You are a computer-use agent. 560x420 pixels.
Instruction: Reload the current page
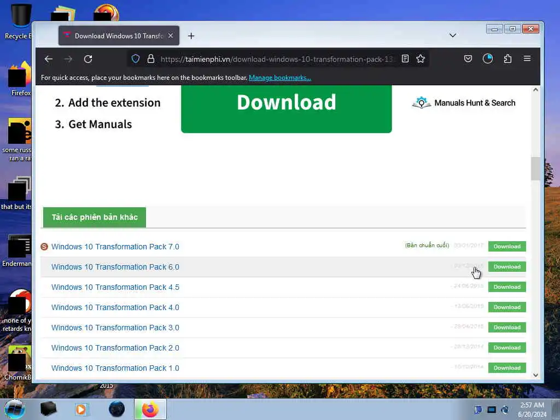88,59
